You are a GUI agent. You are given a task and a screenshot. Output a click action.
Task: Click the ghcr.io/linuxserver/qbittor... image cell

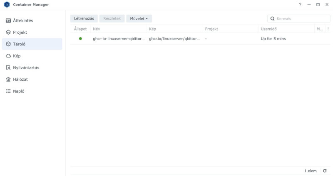click(174, 39)
